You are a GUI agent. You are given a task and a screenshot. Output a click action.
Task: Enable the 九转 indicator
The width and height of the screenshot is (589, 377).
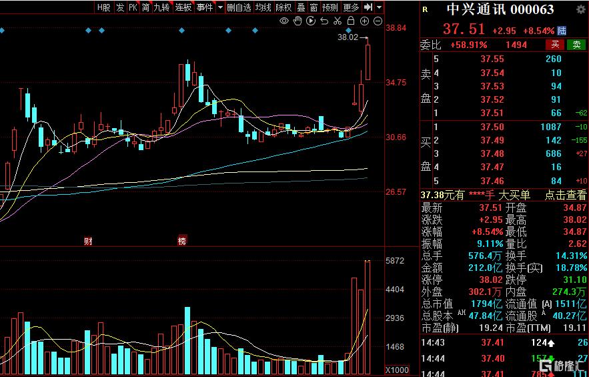coord(162,7)
